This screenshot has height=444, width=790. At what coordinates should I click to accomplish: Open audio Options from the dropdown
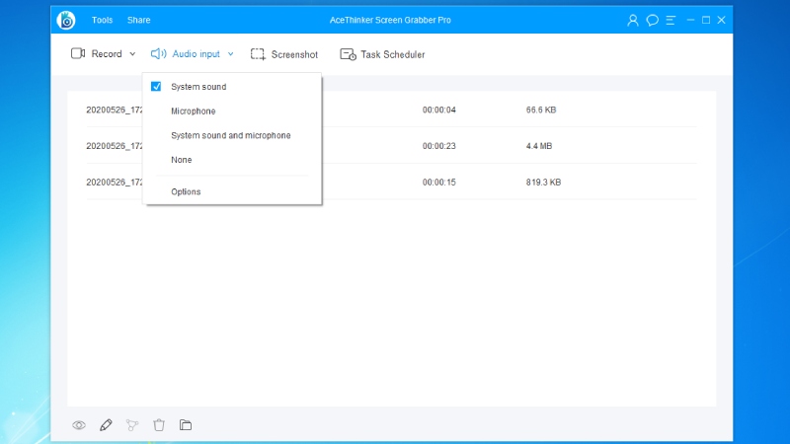[x=186, y=191]
